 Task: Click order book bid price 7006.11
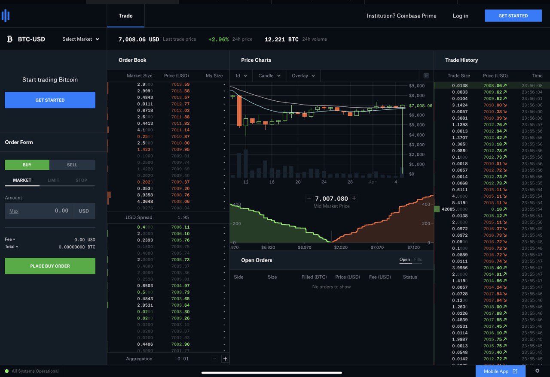pos(180,227)
